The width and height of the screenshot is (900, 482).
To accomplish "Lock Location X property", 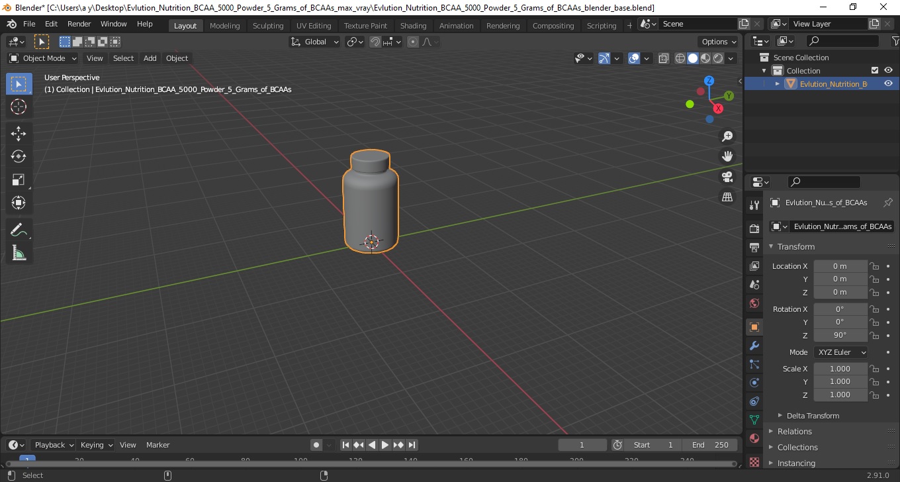I will tap(874, 266).
